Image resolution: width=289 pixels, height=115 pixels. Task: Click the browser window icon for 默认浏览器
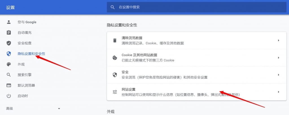9,85
